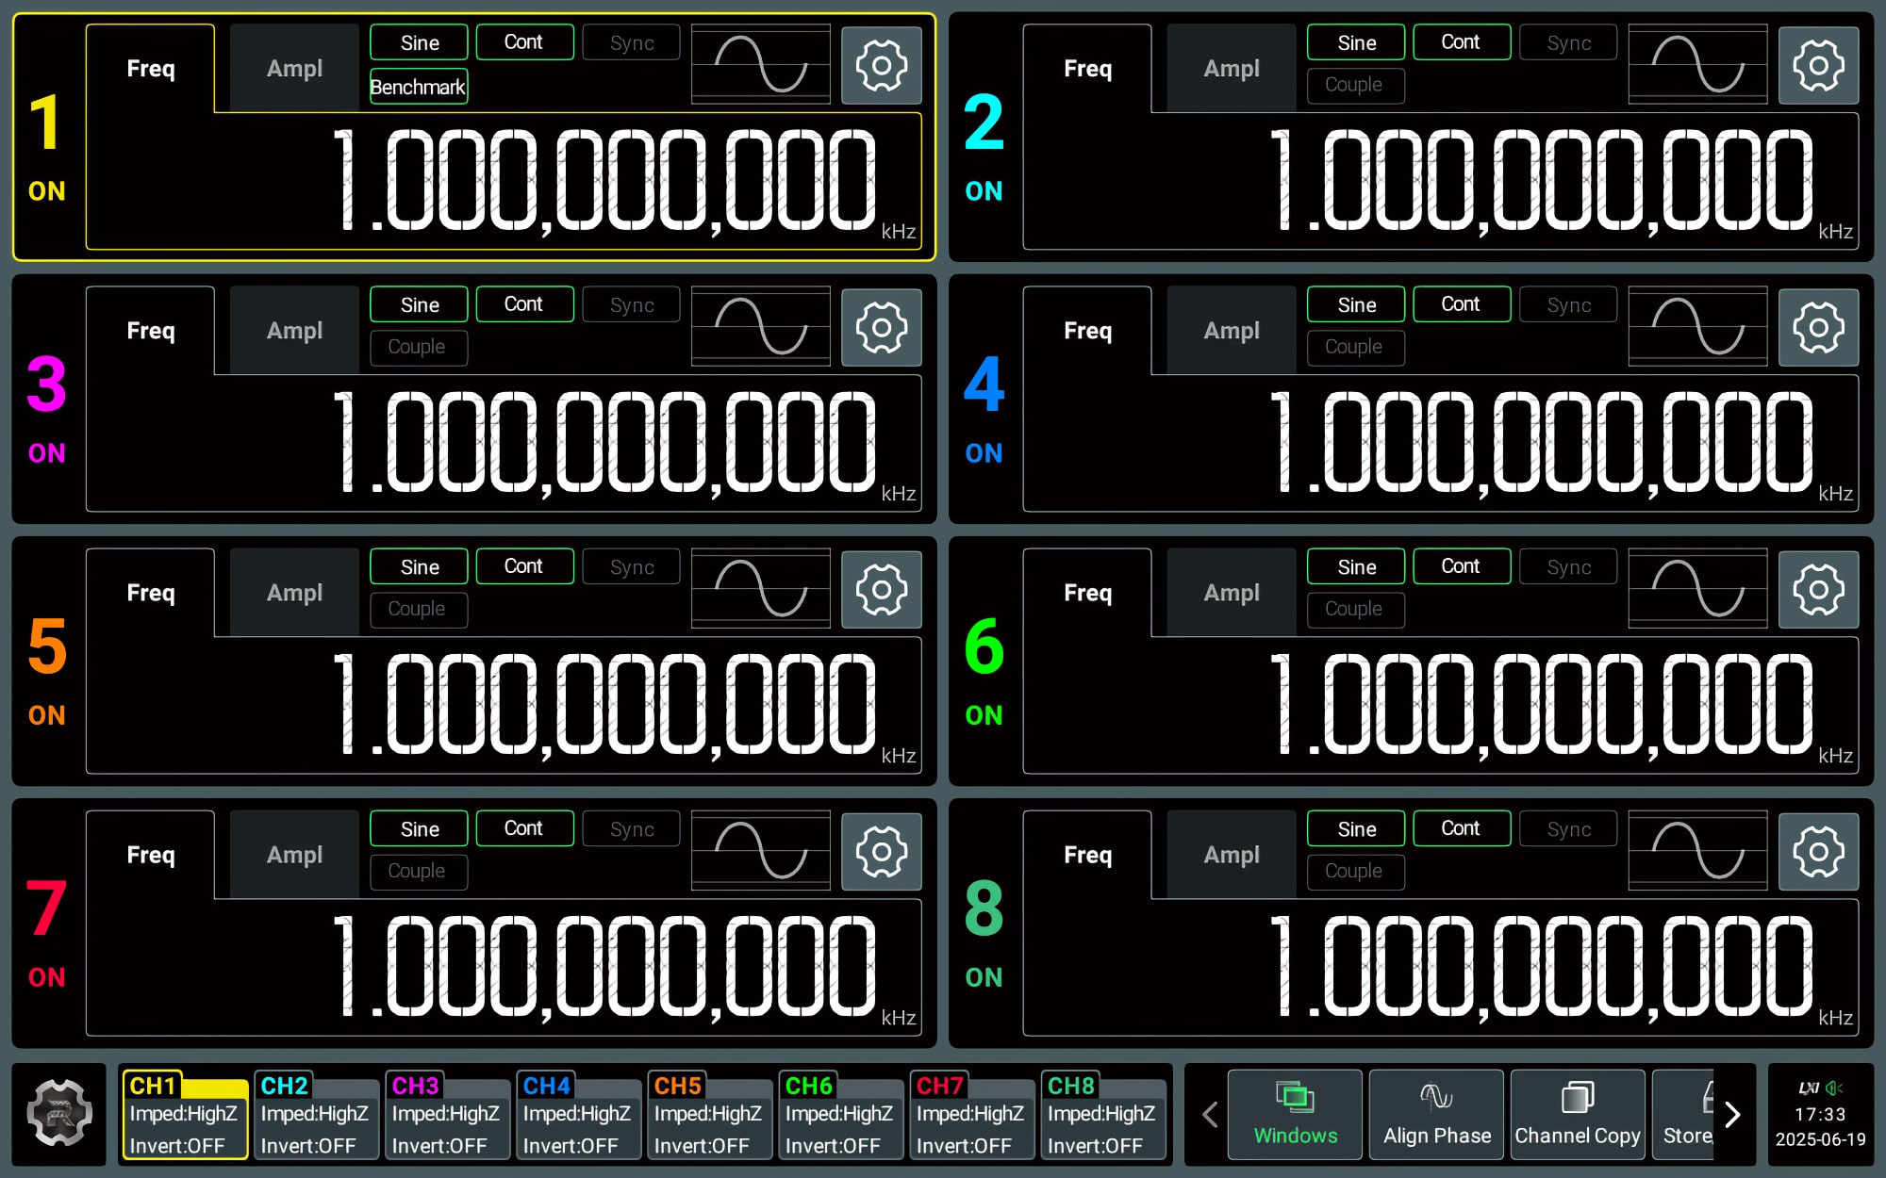Open channel 1 Cont mode selector
Image resolution: width=1886 pixels, height=1178 pixels.
tap(524, 42)
